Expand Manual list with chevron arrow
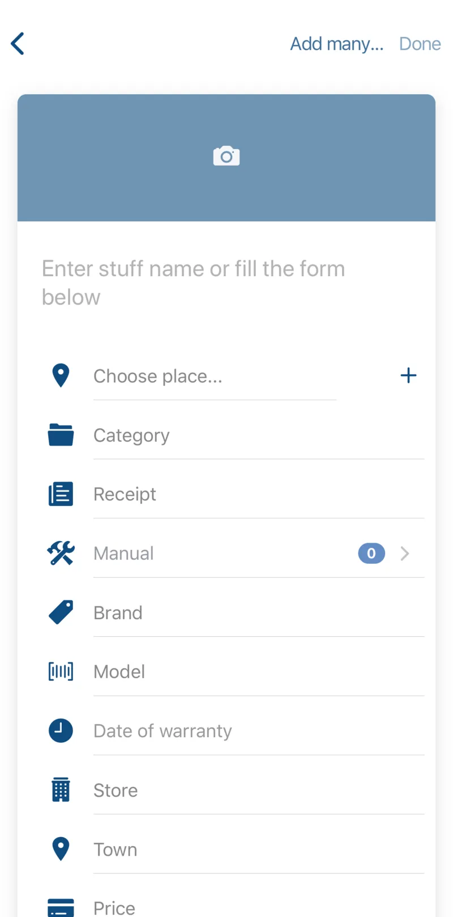Image resolution: width=453 pixels, height=917 pixels. pyautogui.click(x=404, y=553)
